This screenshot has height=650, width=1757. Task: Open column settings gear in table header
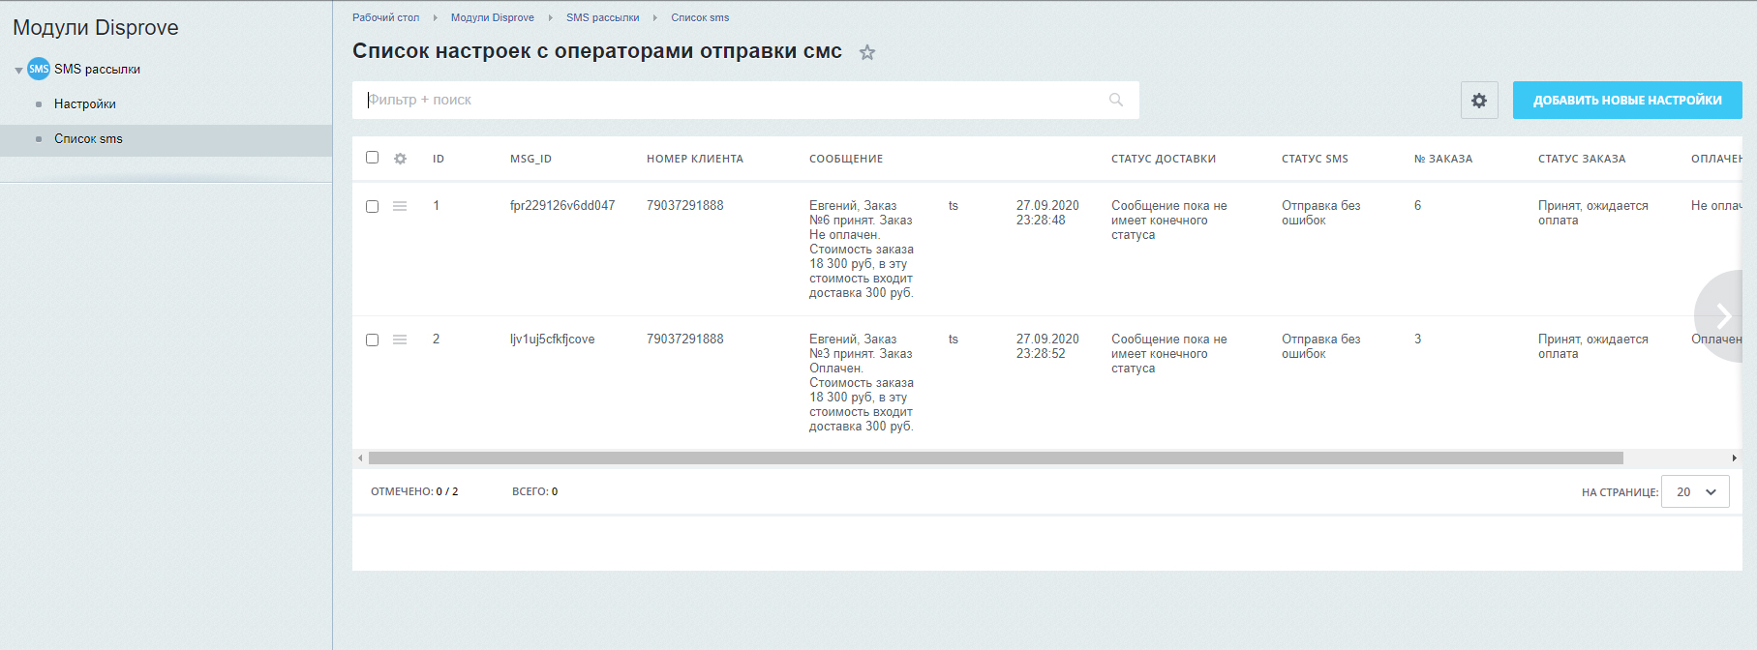coord(400,159)
